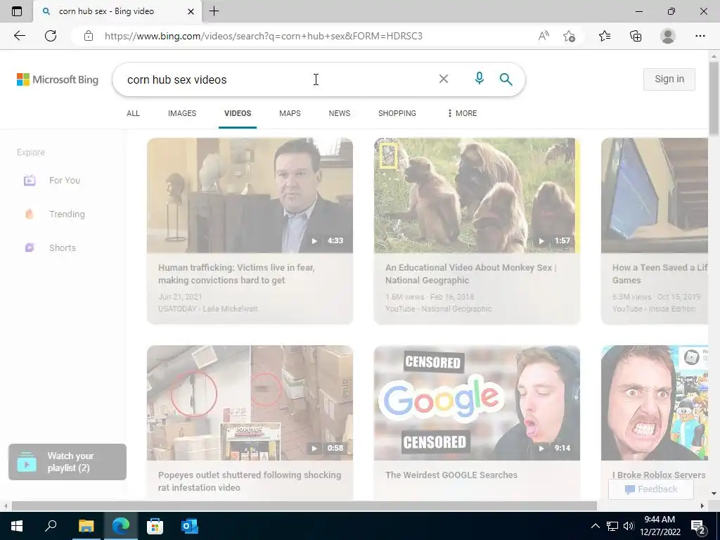
Task: Play the monkey video thumbnail
Action: point(477,195)
